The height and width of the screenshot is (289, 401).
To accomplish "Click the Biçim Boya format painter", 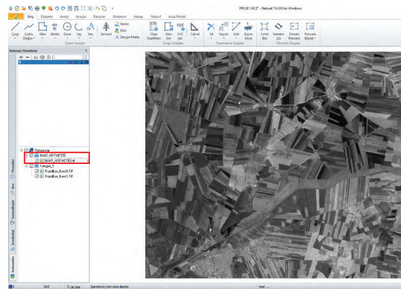I will tap(248, 28).
